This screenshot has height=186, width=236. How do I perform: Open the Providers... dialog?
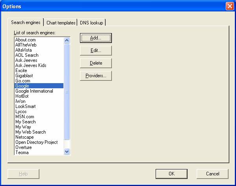tap(96, 76)
